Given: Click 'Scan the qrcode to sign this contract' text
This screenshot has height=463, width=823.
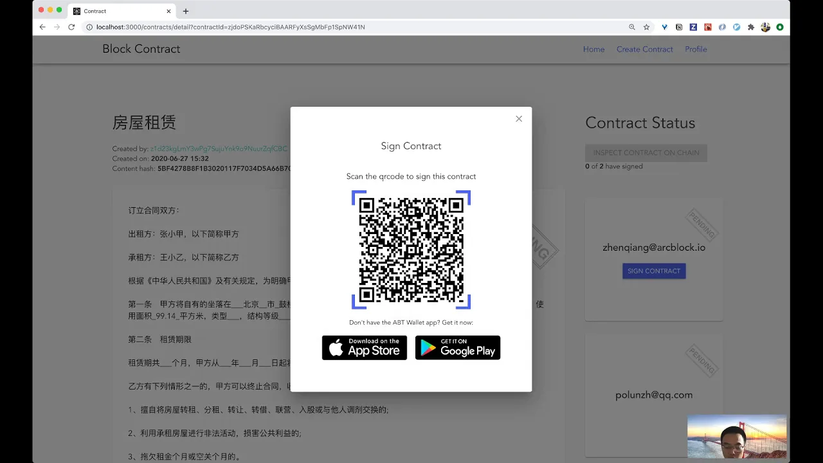Looking at the screenshot, I should click(411, 176).
